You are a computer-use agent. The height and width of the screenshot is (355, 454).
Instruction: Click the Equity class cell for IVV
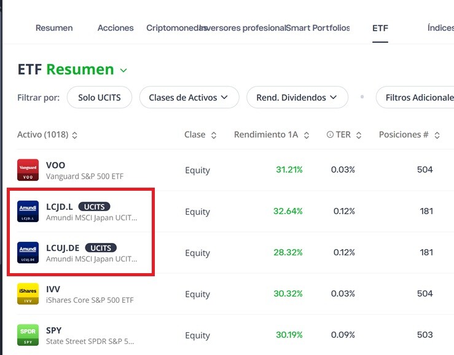[x=197, y=294]
